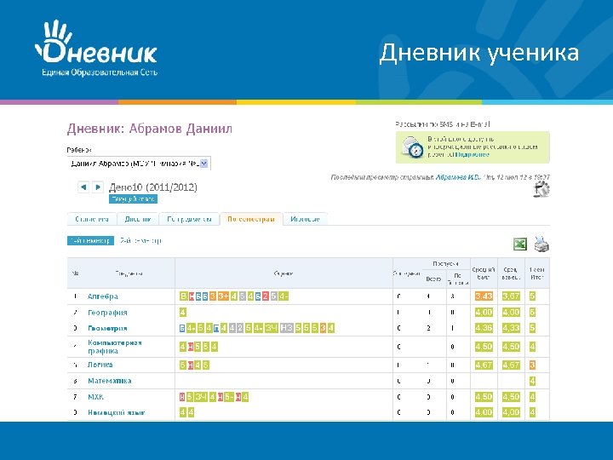
Task: Open the tab left of Дневник tab
Action: point(92,220)
